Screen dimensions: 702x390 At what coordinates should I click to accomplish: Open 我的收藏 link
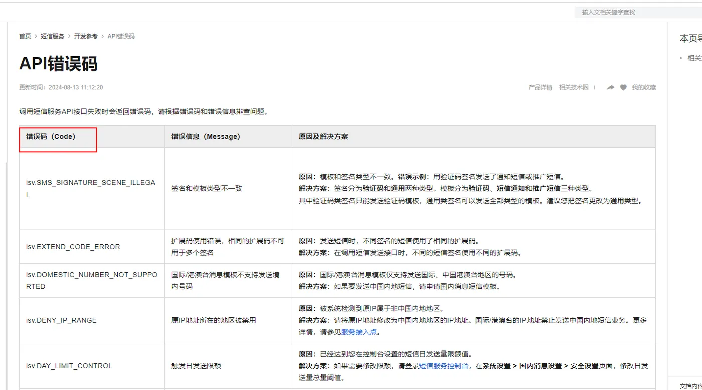pyautogui.click(x=644, y=87)
